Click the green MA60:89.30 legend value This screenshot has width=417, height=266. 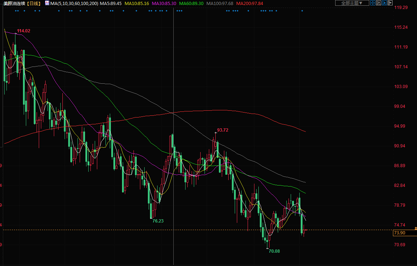[x=191, y=3]
